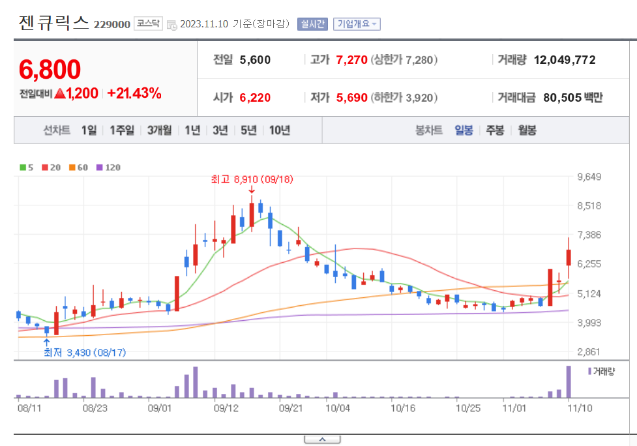
Task: Click the 09/01 date axis label
Action: [159, 408]
